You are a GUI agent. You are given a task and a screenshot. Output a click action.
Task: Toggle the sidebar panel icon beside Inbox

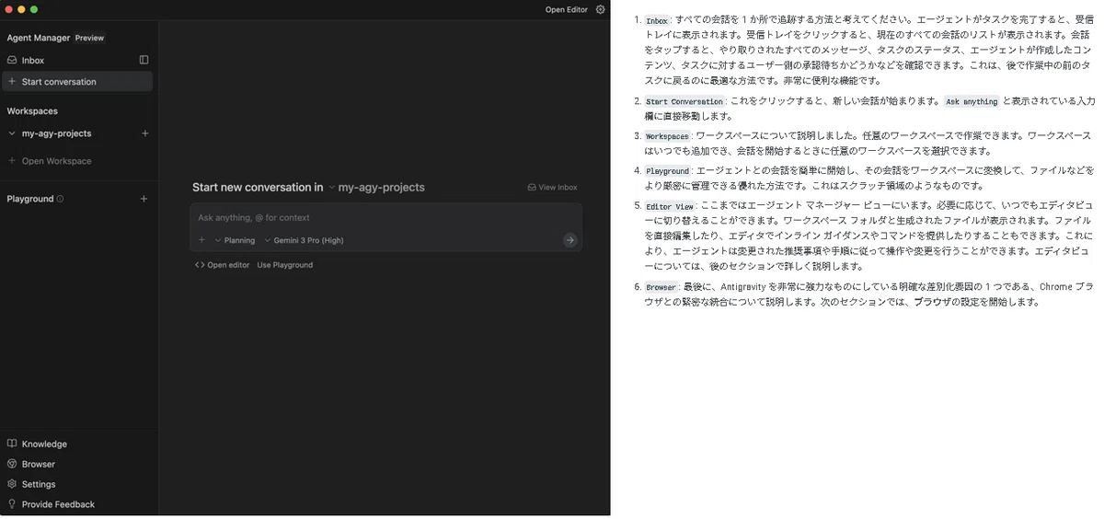(x=144, y=60)
